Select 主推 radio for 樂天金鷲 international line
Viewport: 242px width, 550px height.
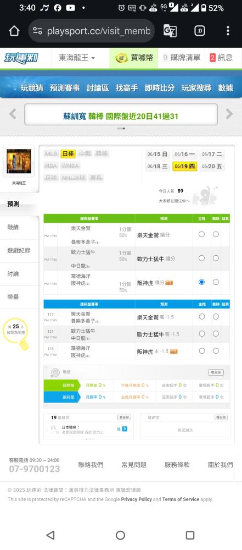(x=202, y=234)
